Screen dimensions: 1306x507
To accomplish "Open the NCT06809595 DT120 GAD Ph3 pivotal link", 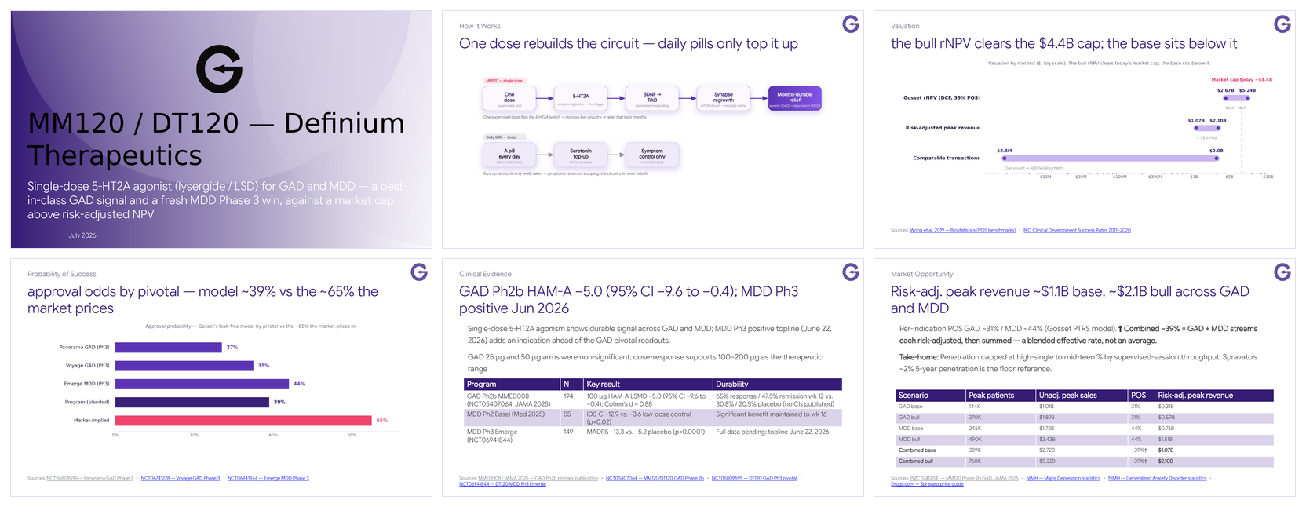I will point(754,478).
